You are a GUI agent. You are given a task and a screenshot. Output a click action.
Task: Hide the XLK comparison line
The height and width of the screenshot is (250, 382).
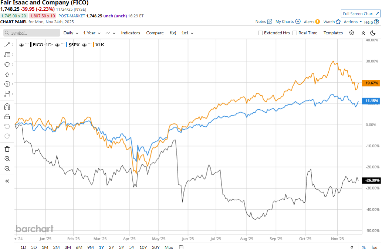[x=84, y=45]
